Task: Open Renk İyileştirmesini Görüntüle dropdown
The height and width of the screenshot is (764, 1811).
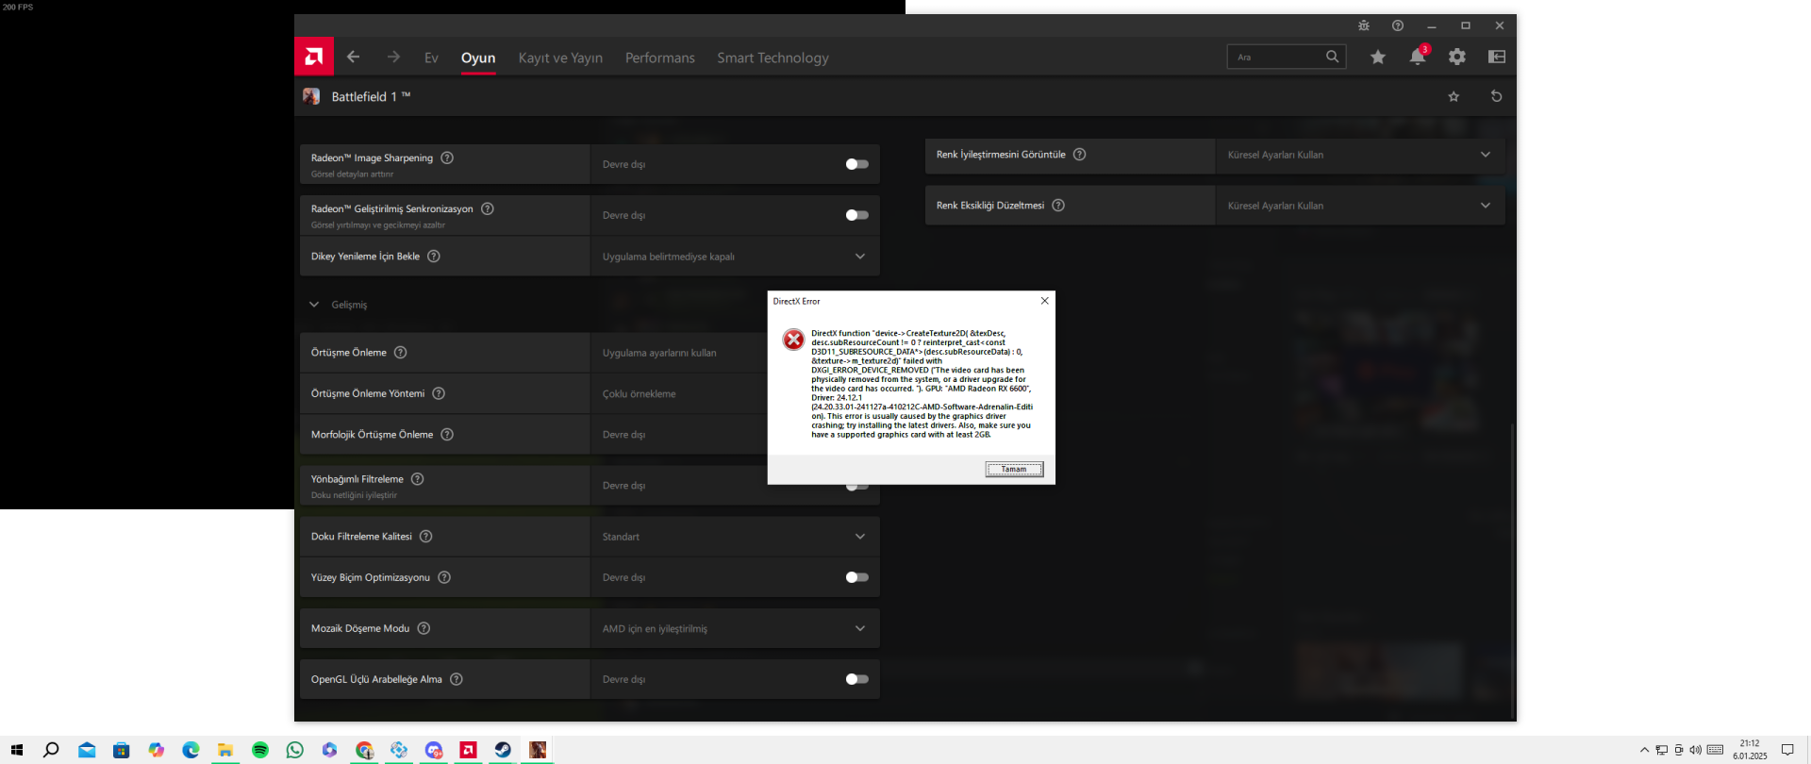Action: [1360, 155]
